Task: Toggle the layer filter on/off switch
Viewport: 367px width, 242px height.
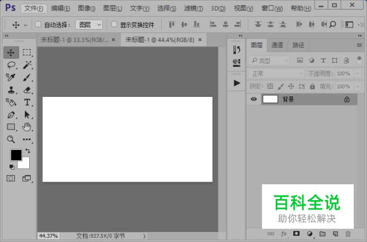Action: coord(359,59)
